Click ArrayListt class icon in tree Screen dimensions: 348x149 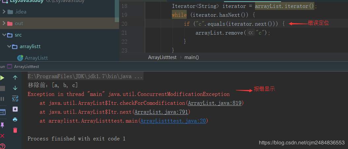[x=20, y=58]
